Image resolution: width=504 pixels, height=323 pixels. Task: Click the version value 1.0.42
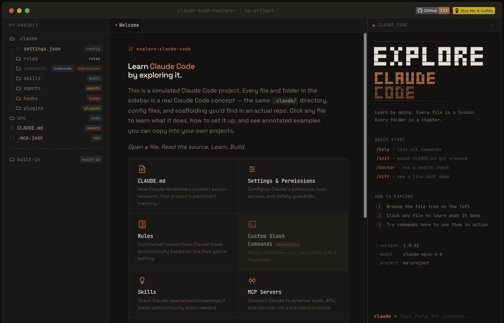coord(411,246)
